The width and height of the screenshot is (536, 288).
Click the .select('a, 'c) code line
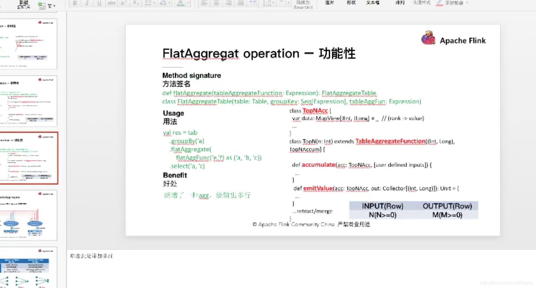tap(187, 166)
